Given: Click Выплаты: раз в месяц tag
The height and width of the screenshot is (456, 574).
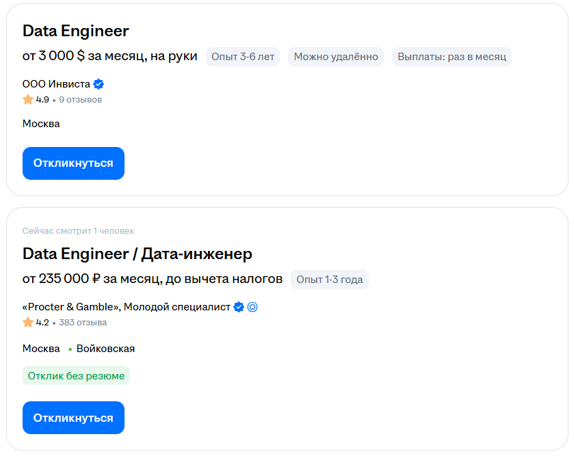Looking at the screenshot, I should click(x=452, y=57).
